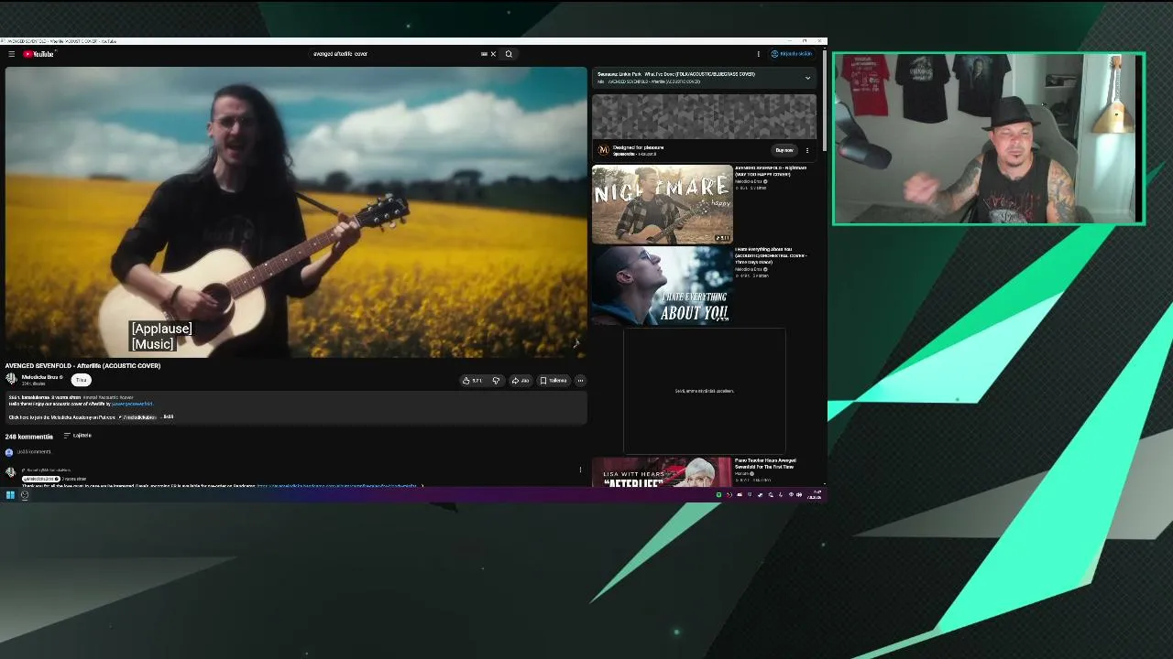The width and height of the screenshot is (1173, 659).
Task: Go to the YouTube home logo
Action: [x=39, y=54]
